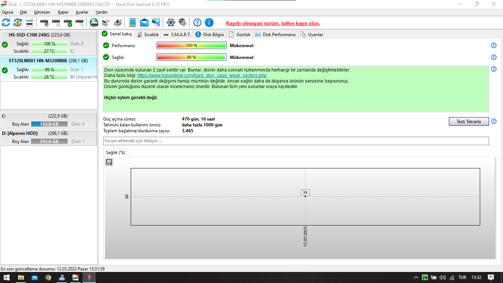Select the Sağlık (%) graph tab
503x283 pixels.
coord(116,153)
